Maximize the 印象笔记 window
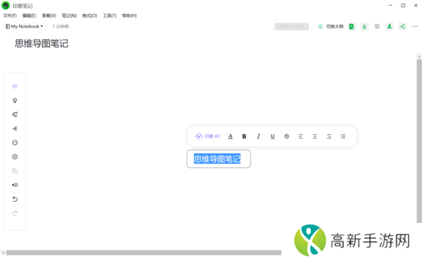 click(403, 6)
